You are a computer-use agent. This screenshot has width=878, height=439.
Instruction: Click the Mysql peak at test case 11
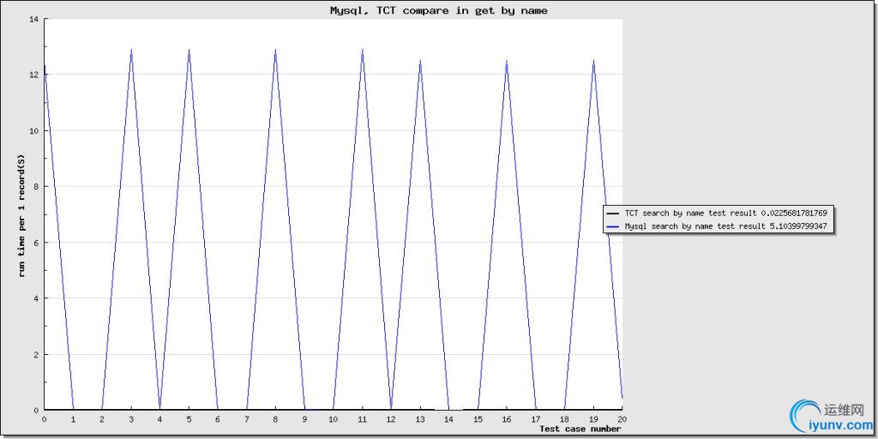[363, 50]
